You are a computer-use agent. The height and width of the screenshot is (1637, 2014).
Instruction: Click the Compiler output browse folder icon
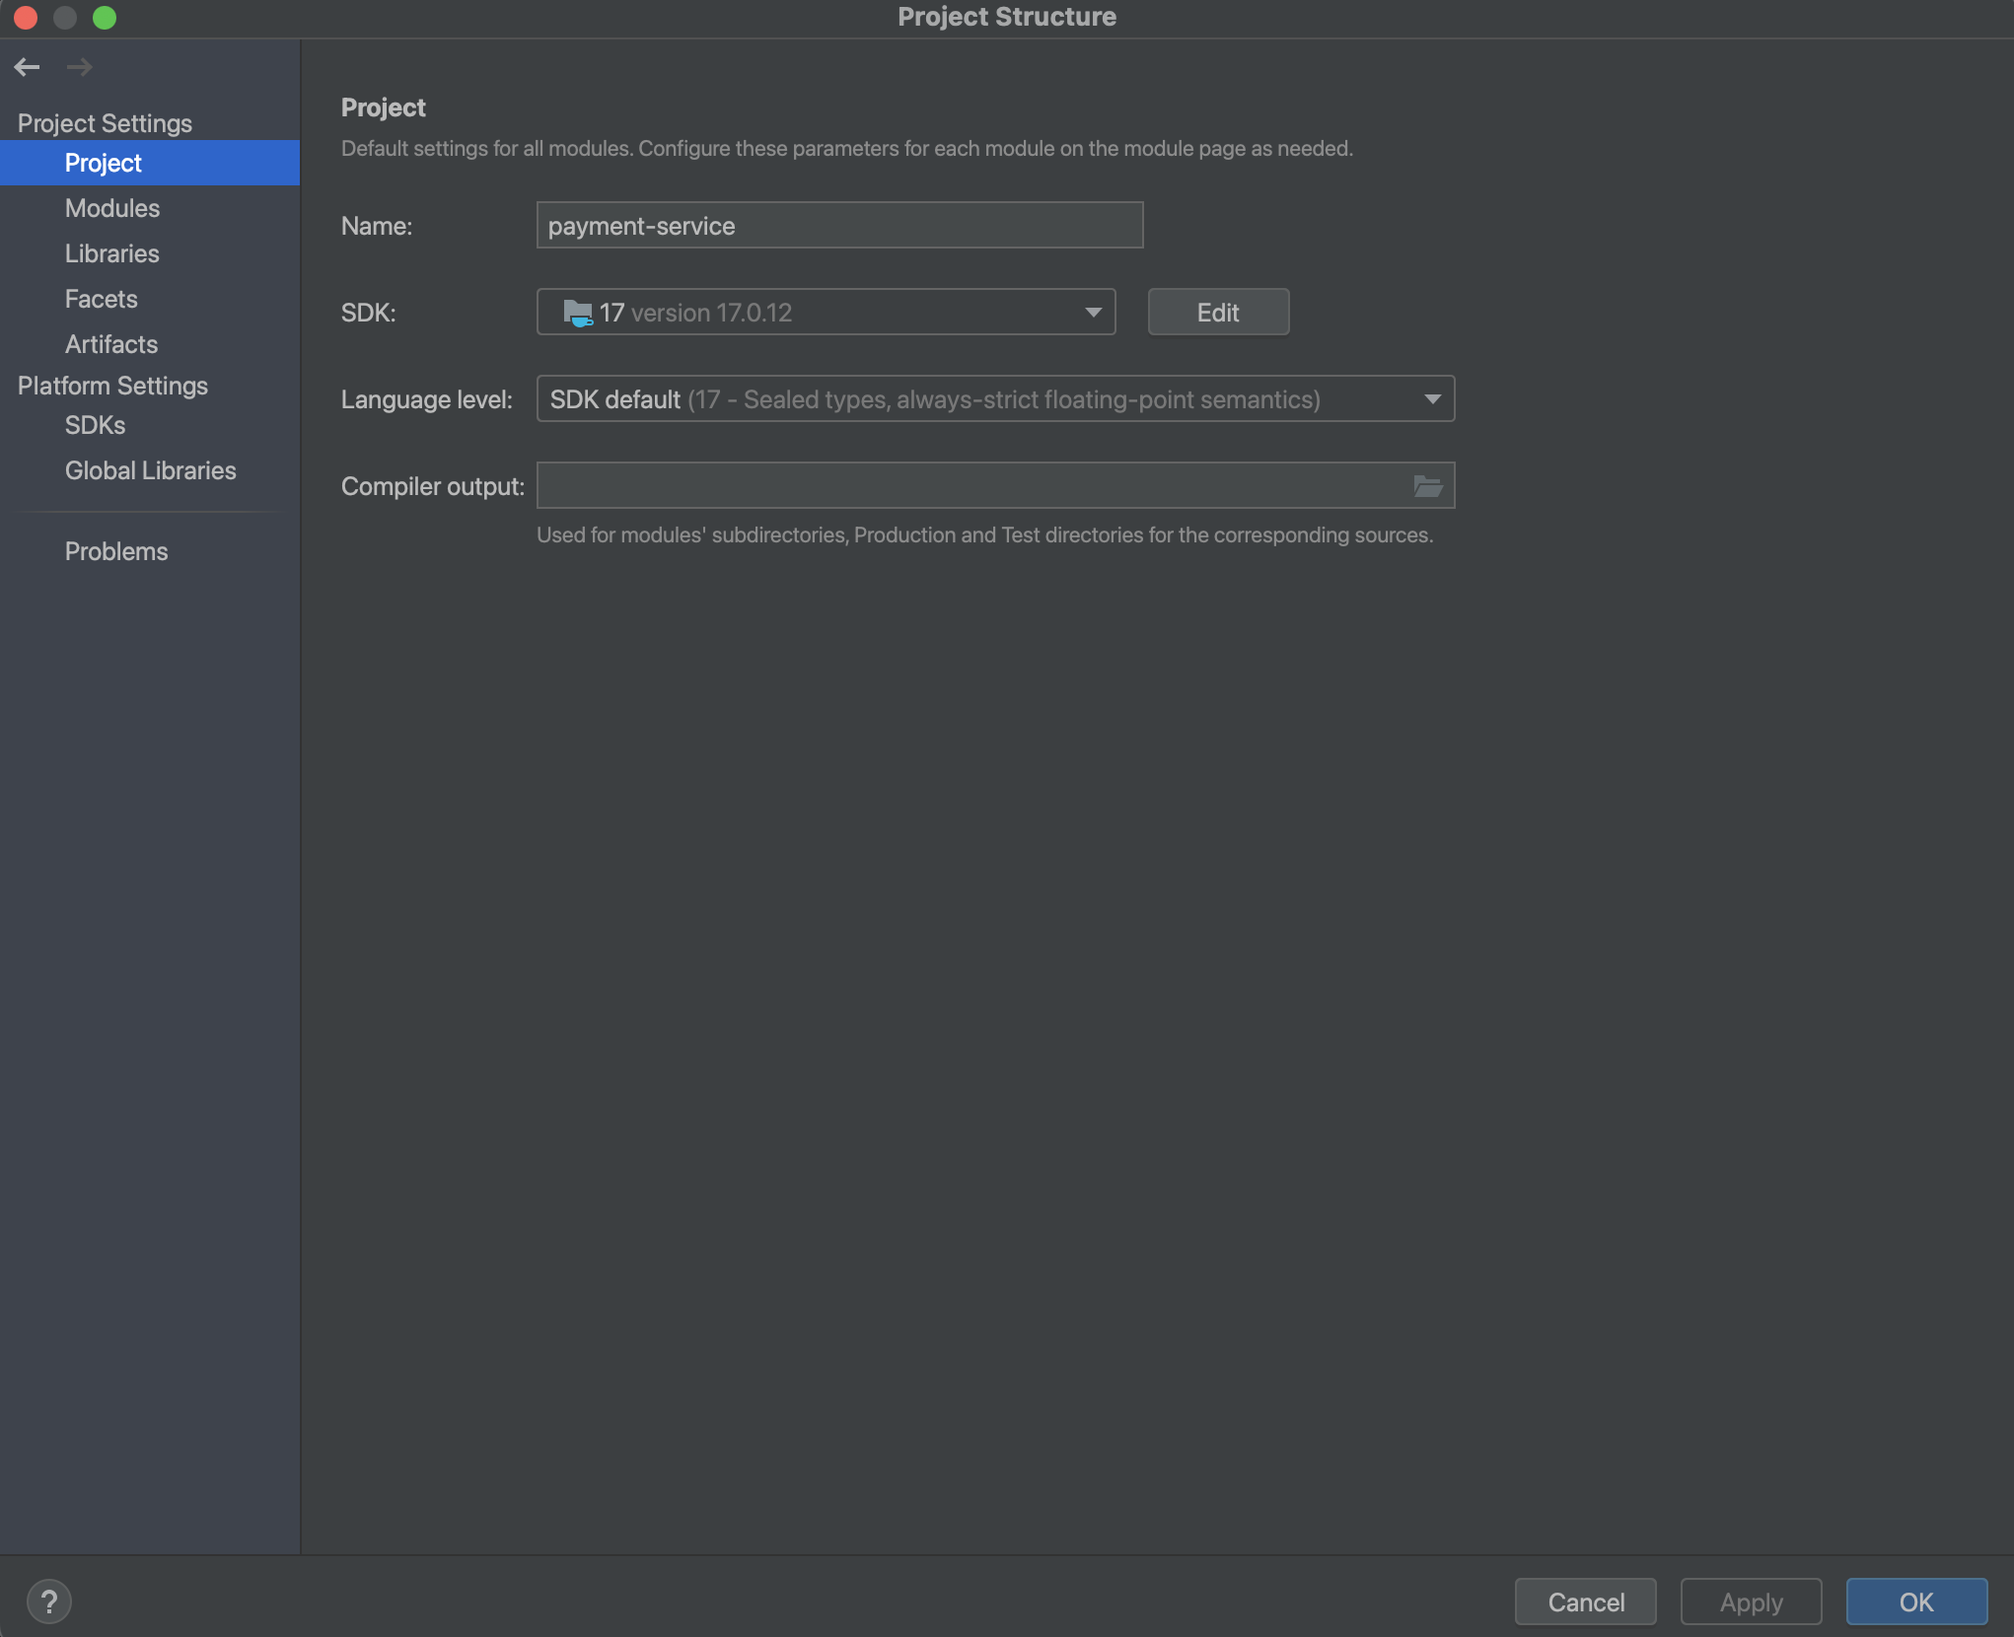coord(1427,486)
